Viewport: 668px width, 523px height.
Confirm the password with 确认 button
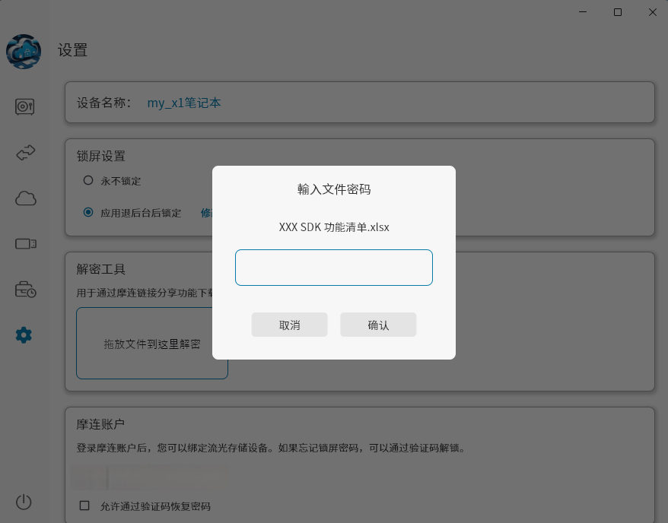378,325
